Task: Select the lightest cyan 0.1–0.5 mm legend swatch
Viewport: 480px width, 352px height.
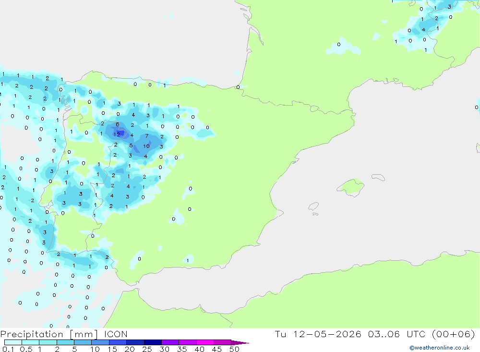Action: point(13,342)
